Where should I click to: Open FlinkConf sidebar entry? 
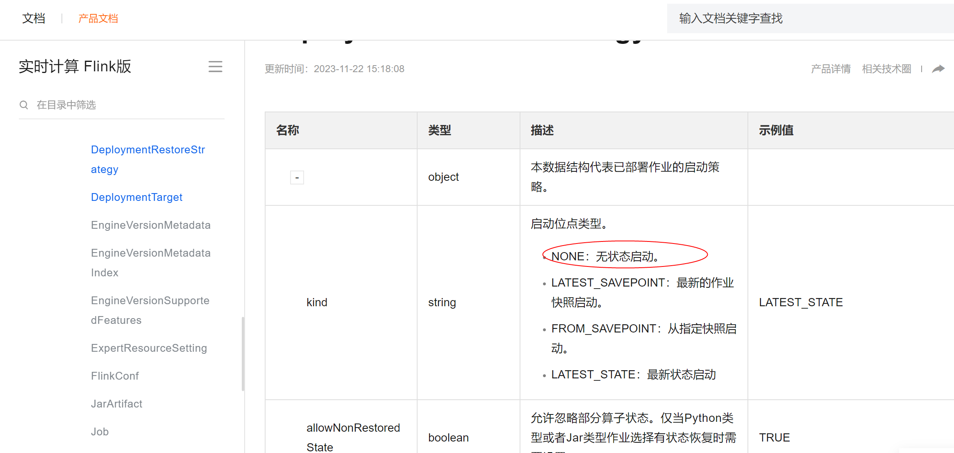point(115,376)
